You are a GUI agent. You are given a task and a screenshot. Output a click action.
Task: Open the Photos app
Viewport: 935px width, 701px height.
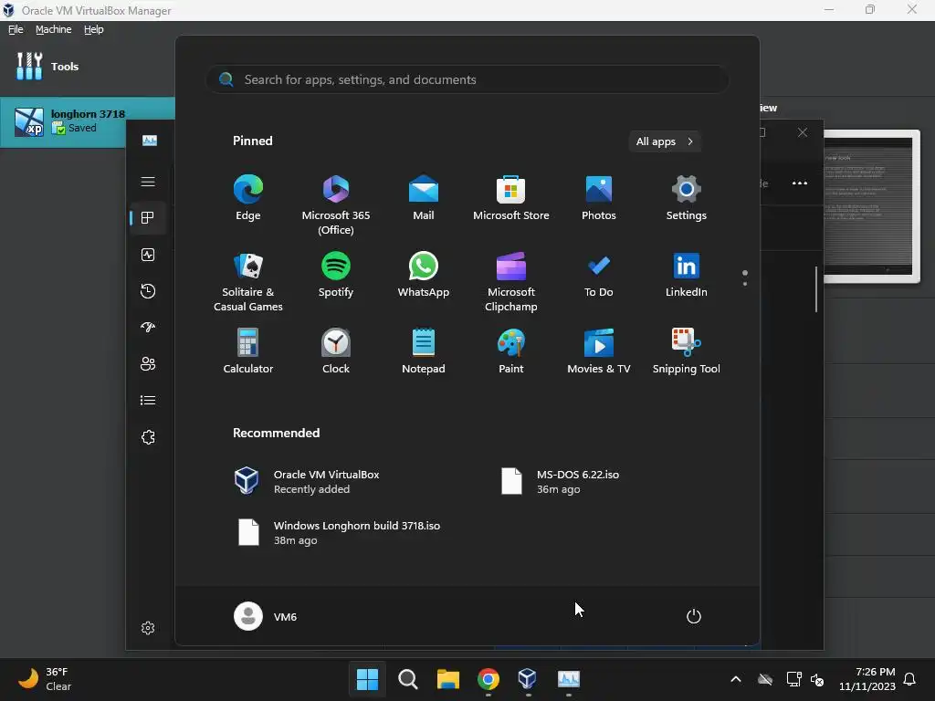[599, 198]
